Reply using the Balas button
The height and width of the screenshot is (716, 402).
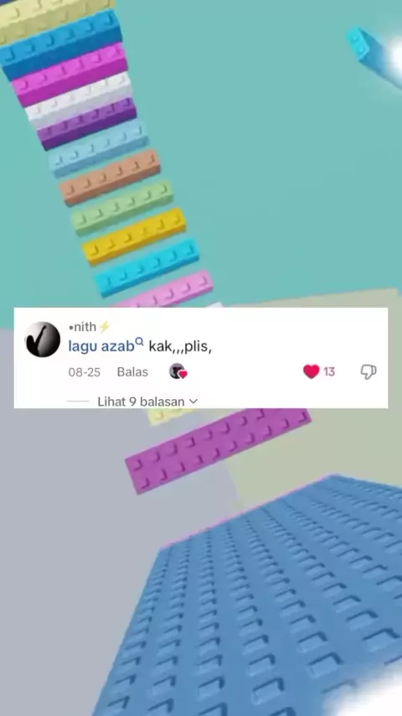click(132, 371)
